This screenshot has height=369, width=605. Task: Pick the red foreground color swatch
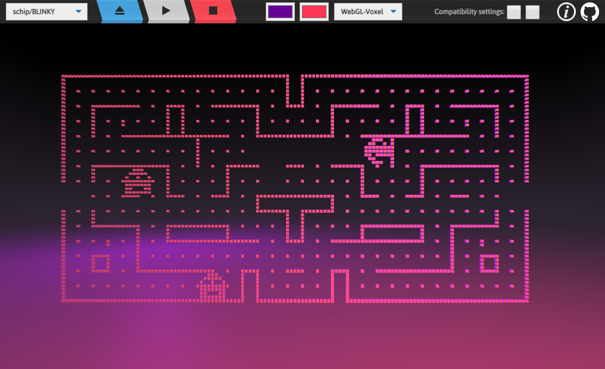314,12
